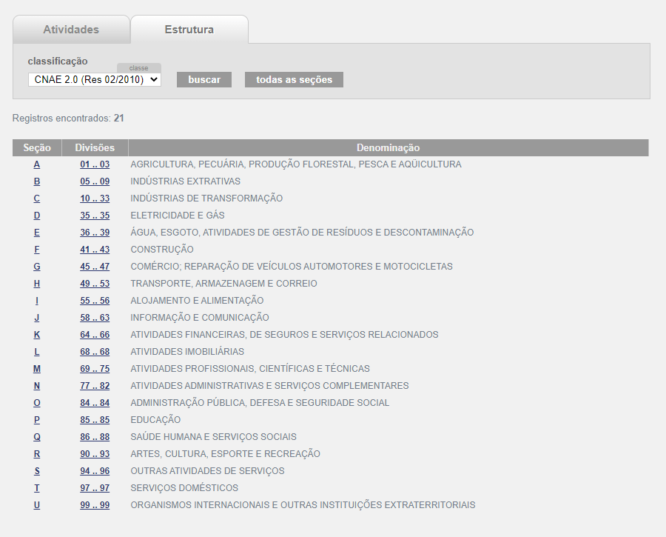
Task: Select the Estrutura tab
Action: [189, 30]
